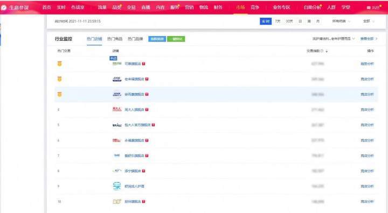388x213 pixels.
Task: Click the Tmall badge in the rank 6 row
Action: point(147,140)
